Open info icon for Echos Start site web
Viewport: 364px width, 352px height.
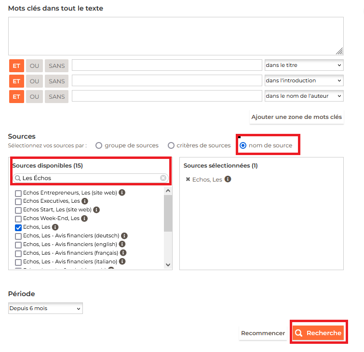(x=96, y=210)
